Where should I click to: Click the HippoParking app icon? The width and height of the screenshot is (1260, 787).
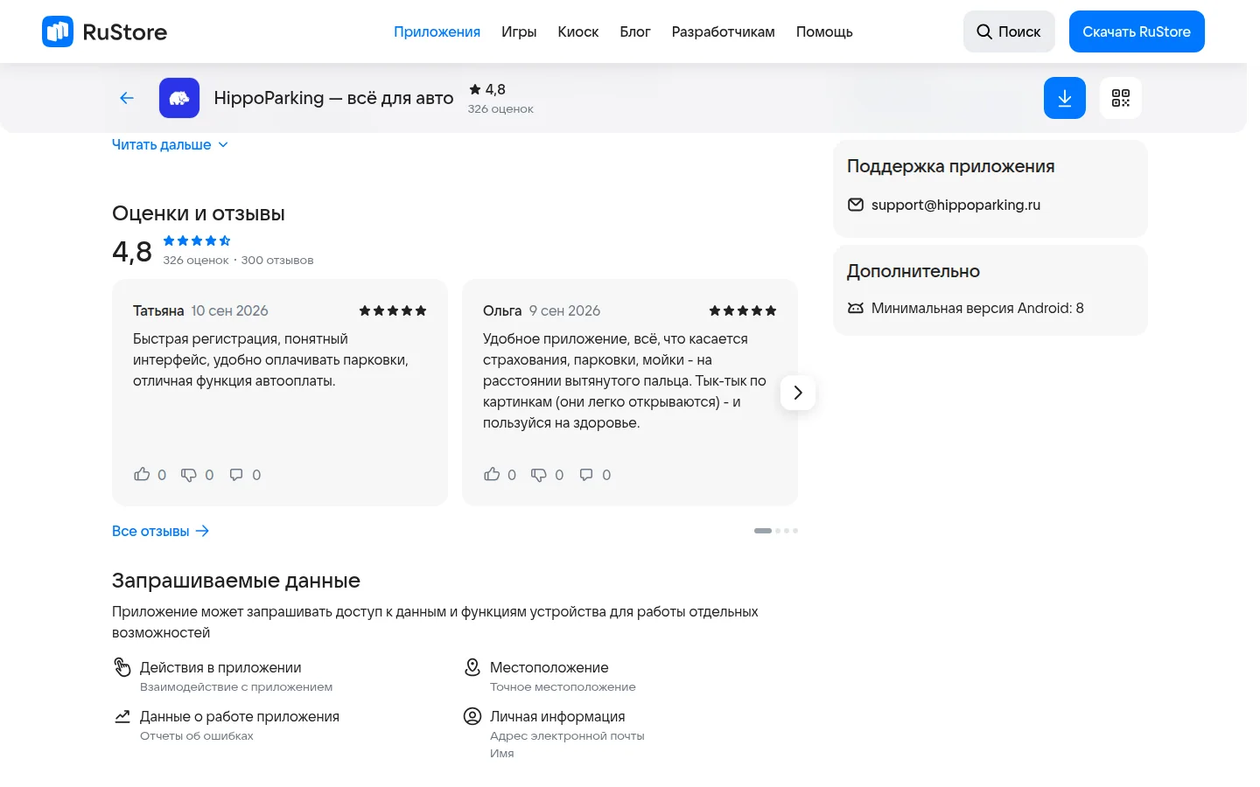pyautogui.click(x=179, y=98)
